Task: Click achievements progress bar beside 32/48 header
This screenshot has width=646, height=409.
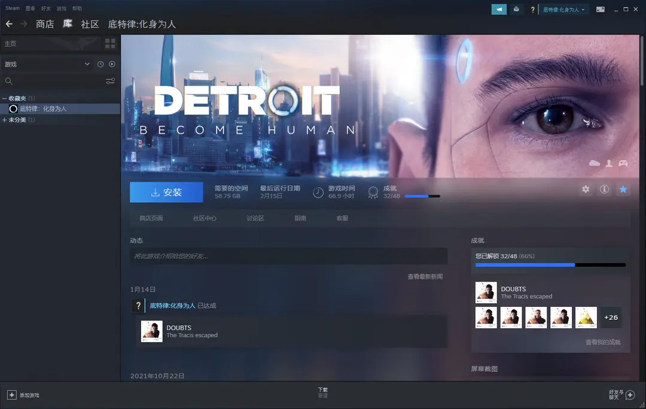Action: click(422, 197)
